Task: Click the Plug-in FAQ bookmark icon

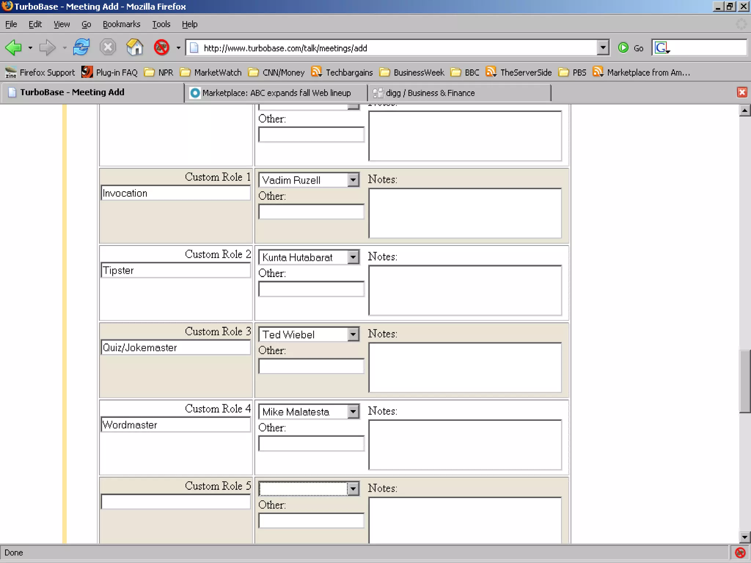Action: (87, 72)
